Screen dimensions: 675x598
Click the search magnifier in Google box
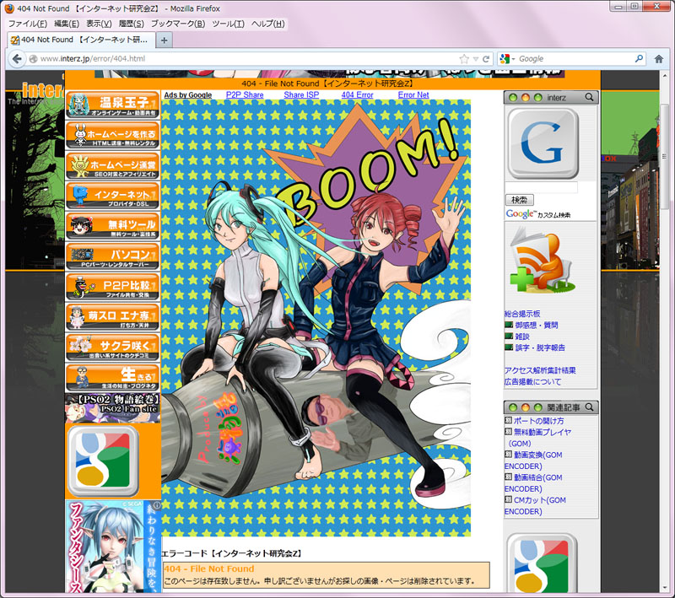click(639, 58)
